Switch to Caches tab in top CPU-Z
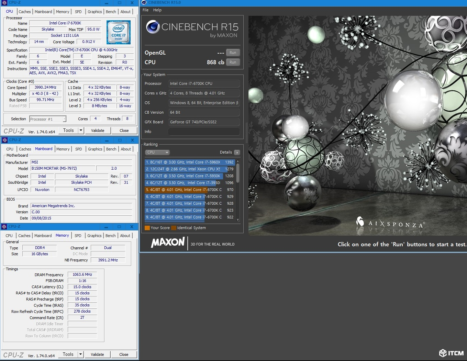Image resolution: width=467 pixels, height=361 pixels. pyautogui.click(x=25, y=12)
